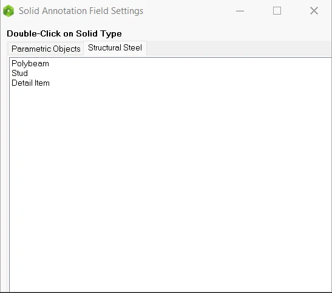Activate the Parametric Objects tab label

point(46,49)
